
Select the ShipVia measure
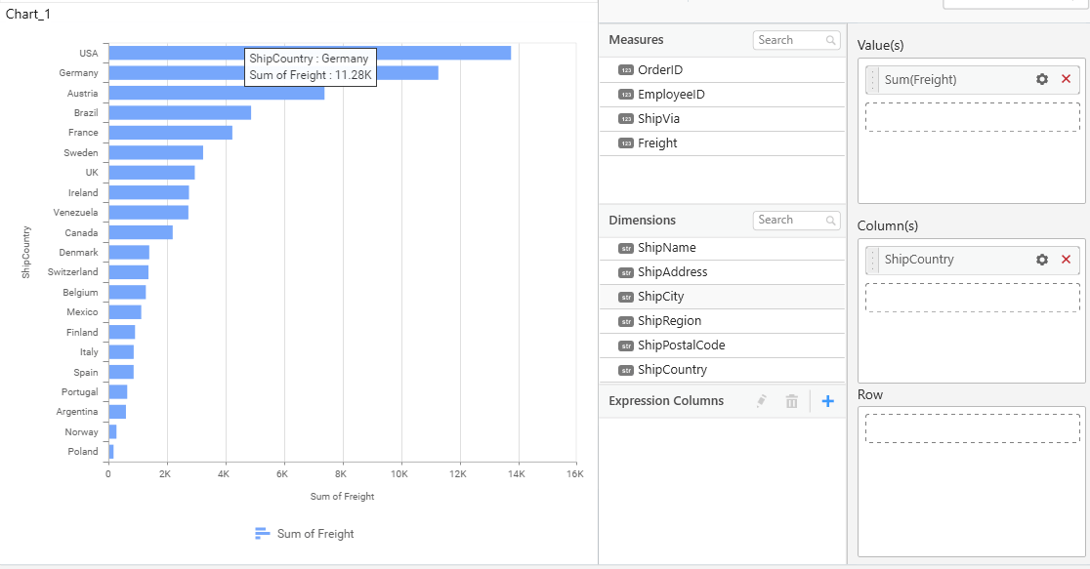(x=658, y=119)
